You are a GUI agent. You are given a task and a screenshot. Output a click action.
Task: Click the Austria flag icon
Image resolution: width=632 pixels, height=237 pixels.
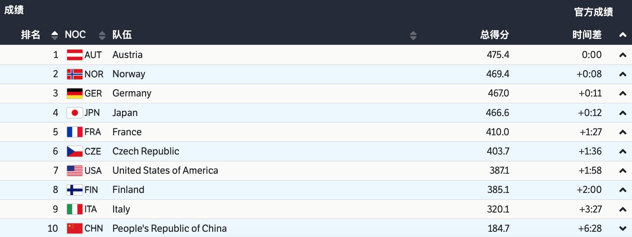point(74,55)
